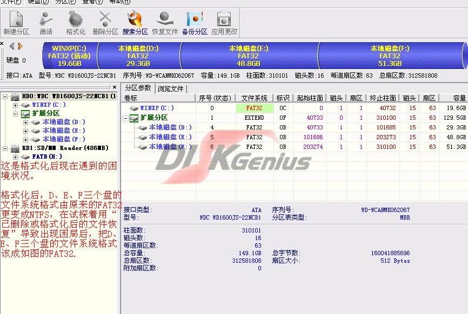
Task: Click the 终止柱面 column header
Action: pyautogui.click(x=383, y=98)
